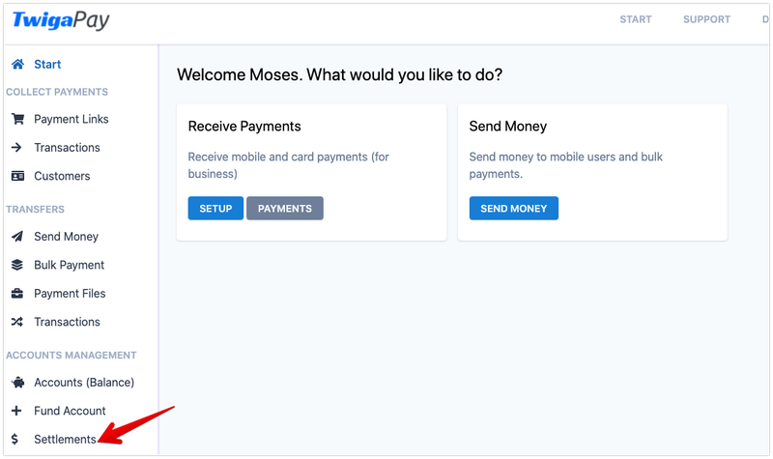Viewport: 773px width, 459px height.
Task: Click the arrow icon beside collect Transactions
Action: 16,148
